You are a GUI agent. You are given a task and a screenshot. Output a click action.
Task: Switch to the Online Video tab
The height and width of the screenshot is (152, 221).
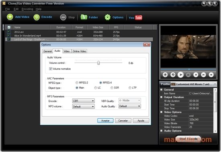click(x=79, y=51)
